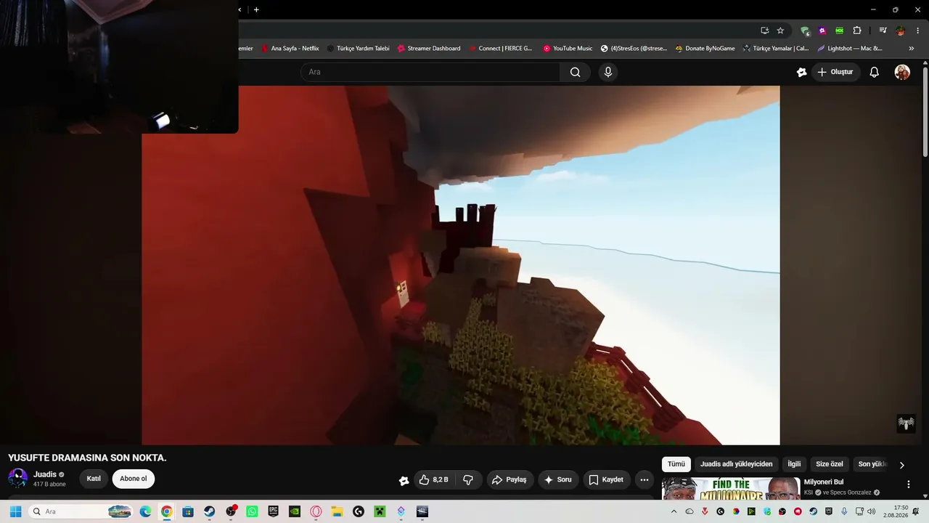Select the Size özel filter chip
The width and height of the screenshot is (929, 523).
click(830, 464)
